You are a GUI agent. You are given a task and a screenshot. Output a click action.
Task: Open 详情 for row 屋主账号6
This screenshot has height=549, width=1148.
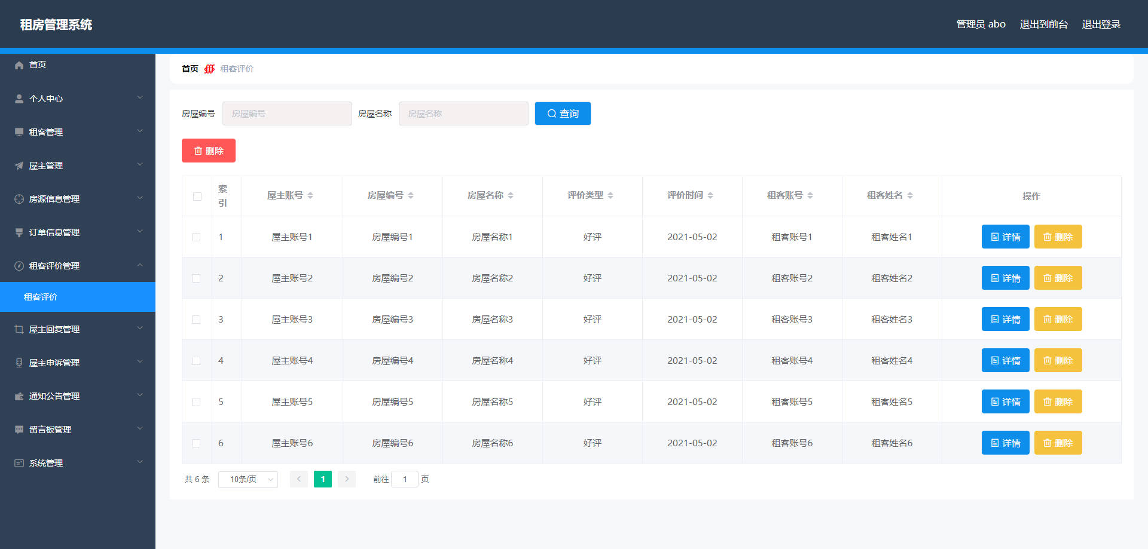1005,443
